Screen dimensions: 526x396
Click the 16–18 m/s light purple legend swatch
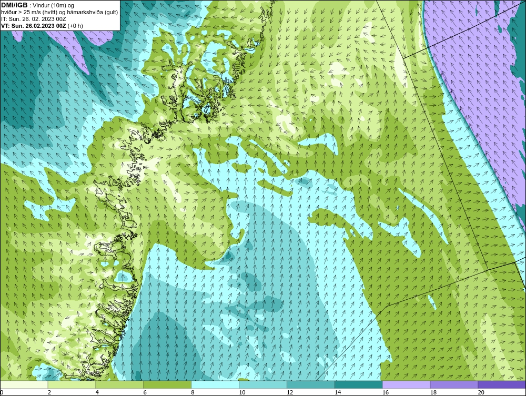click(x=406, y=384)
